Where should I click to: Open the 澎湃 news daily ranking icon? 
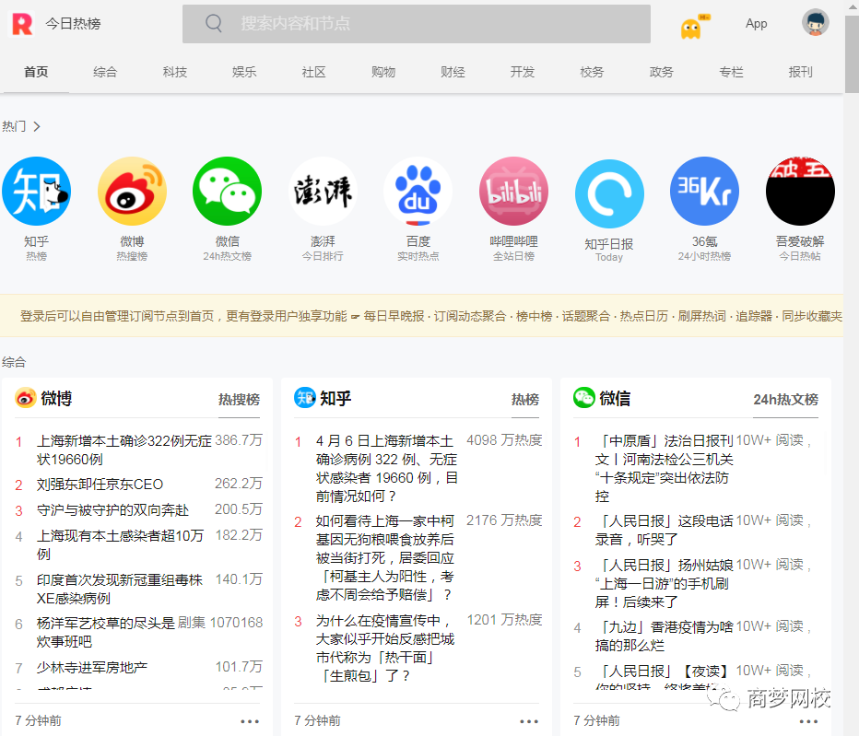coord(323,192)
